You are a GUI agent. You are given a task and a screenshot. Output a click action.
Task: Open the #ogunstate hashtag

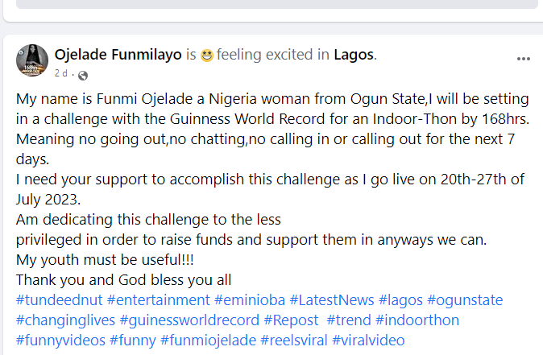tap(465, 300)
